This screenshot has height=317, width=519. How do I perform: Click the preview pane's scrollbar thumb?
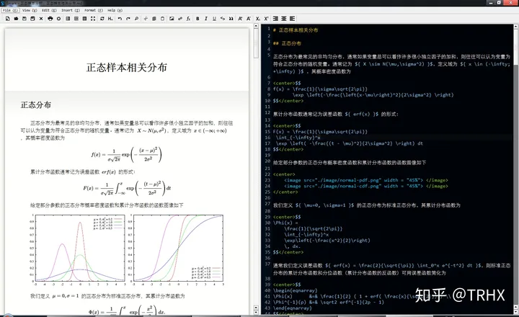pos(256,43)
